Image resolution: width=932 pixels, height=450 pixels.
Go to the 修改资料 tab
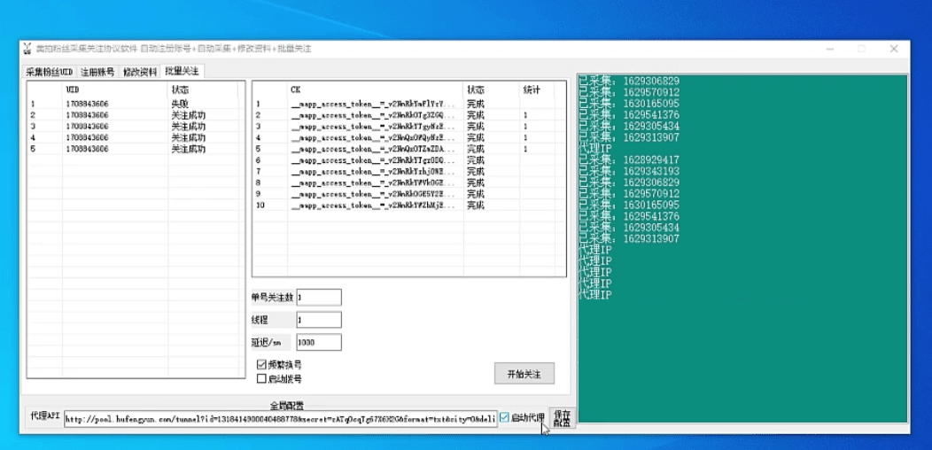tap(139, 72)
